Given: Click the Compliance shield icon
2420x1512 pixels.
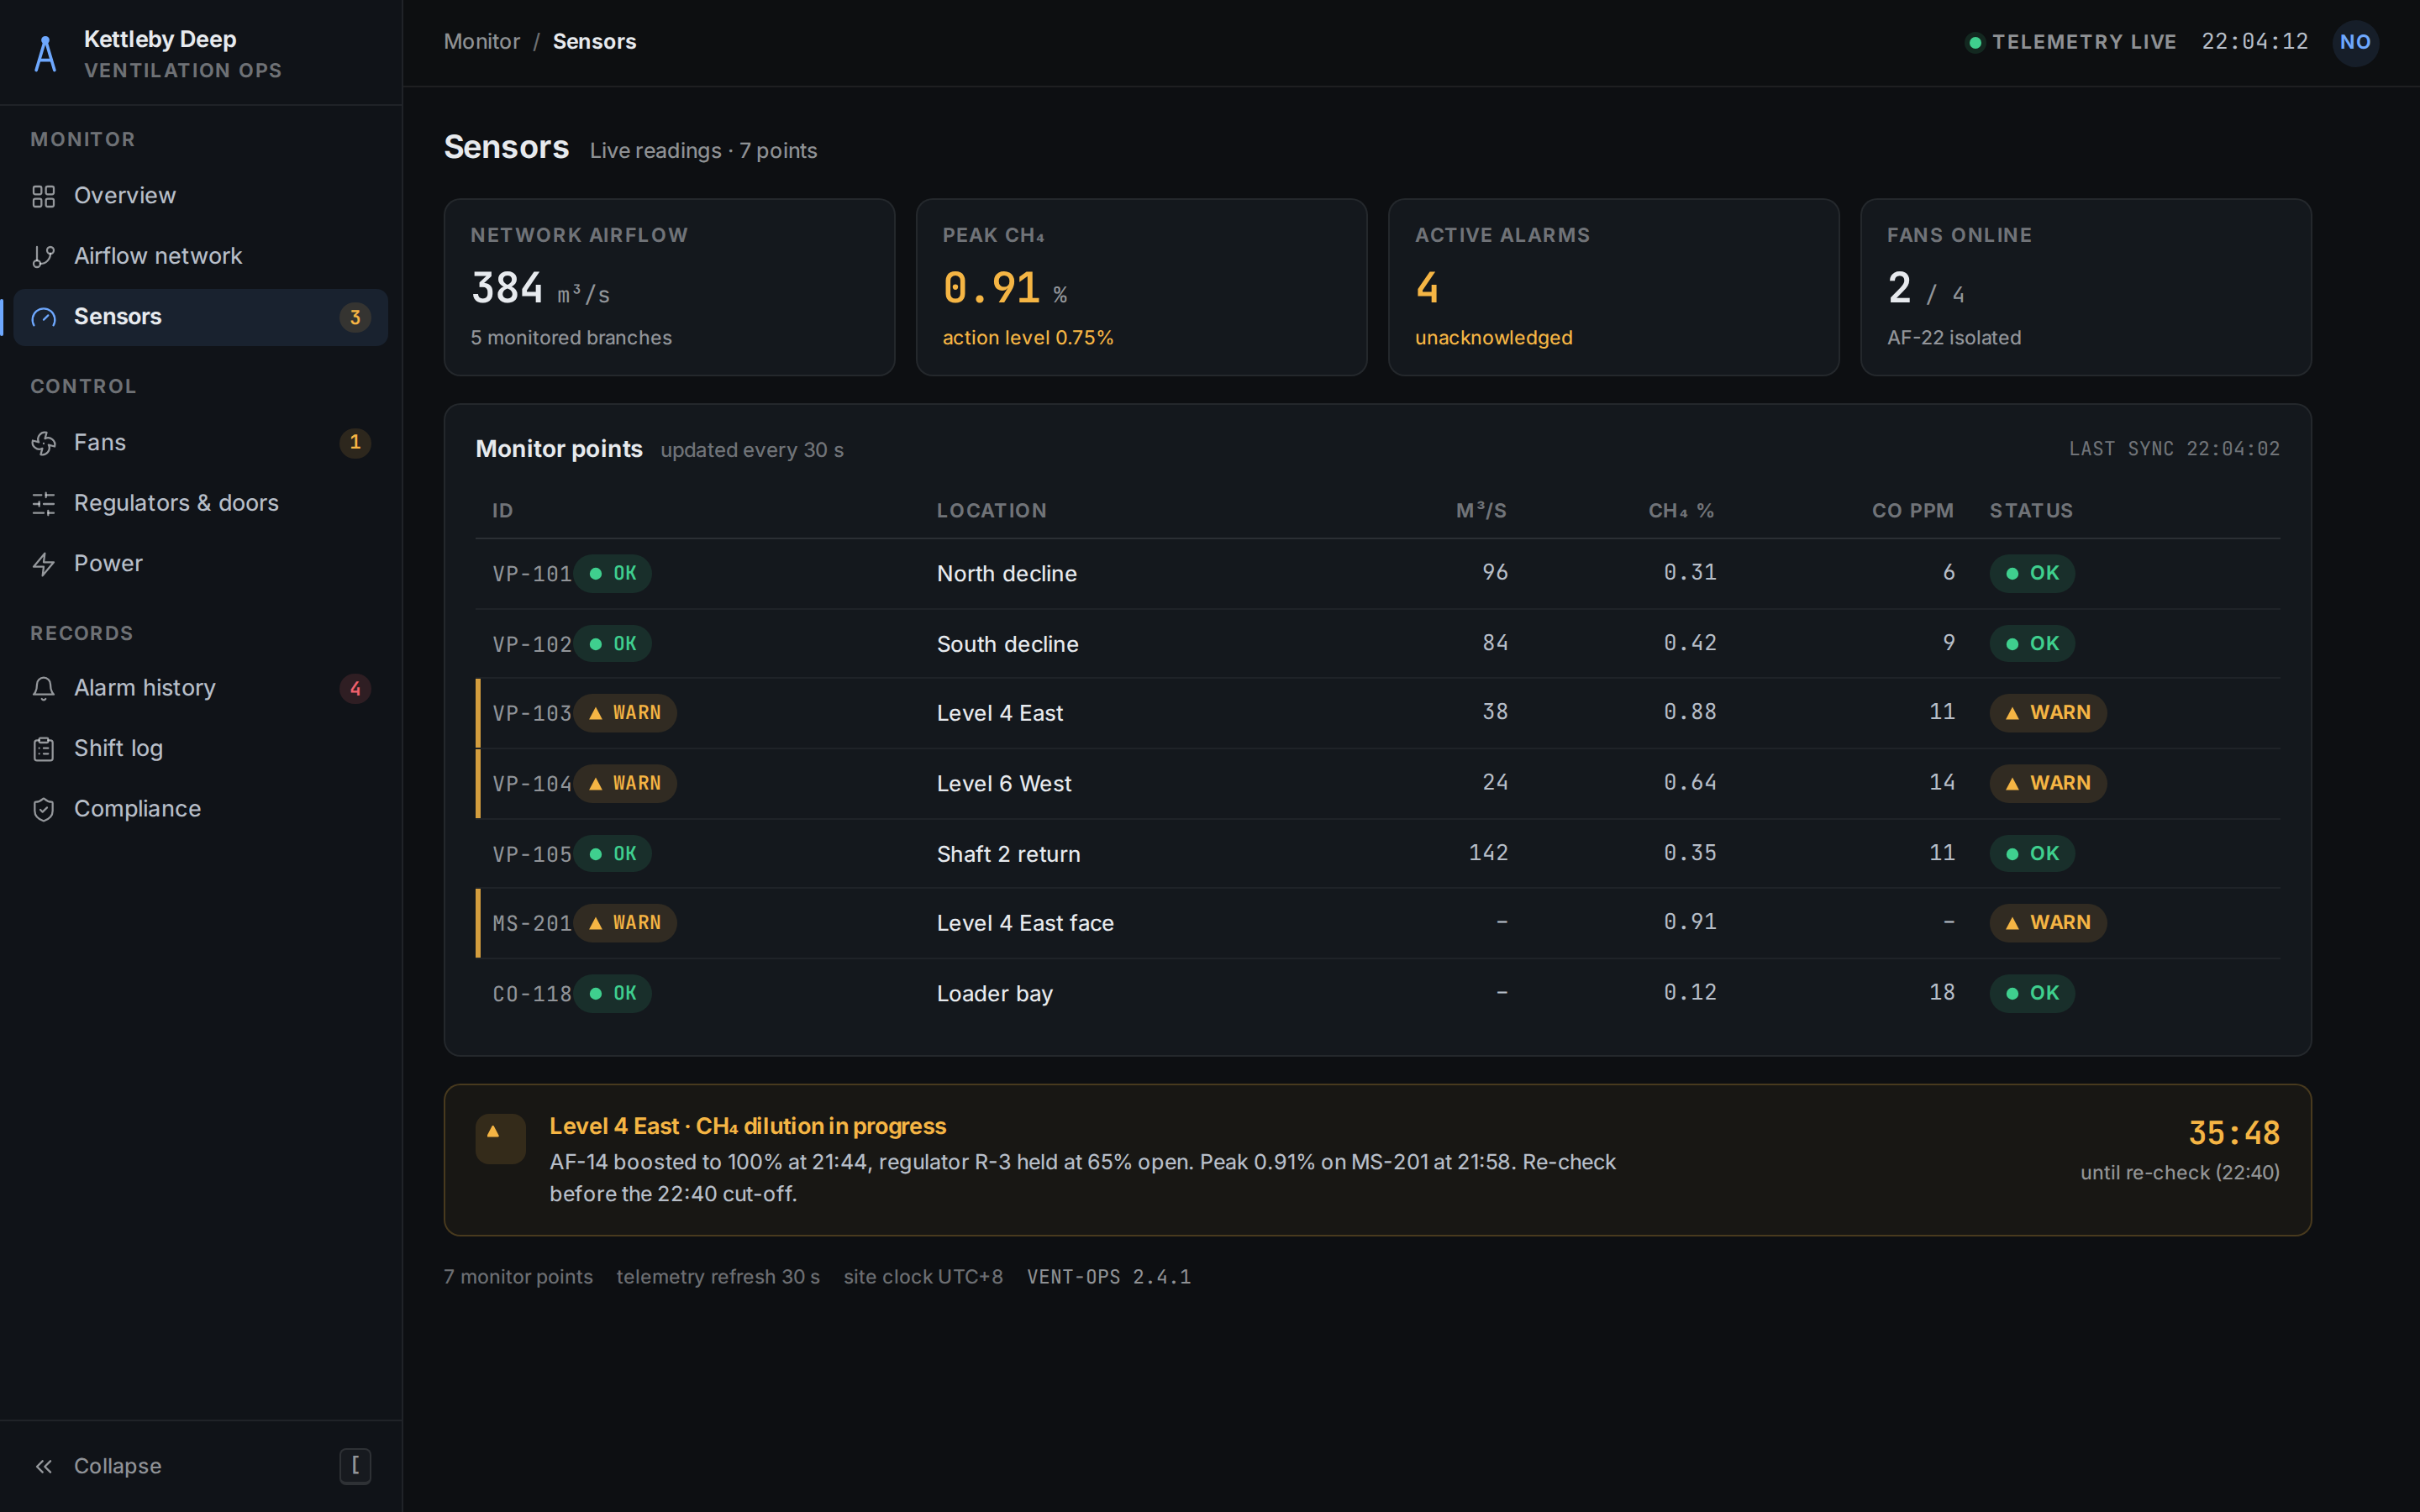Looking at the screenshot, I should 43,809.
